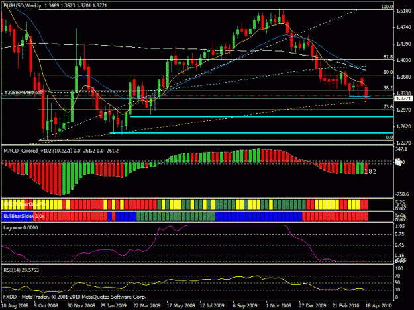
Task: Click the RSI scale value 70
Action: (x=398, y=276)
